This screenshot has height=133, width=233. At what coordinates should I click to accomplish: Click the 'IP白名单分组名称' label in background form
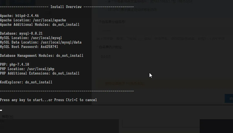coord(112,22)
